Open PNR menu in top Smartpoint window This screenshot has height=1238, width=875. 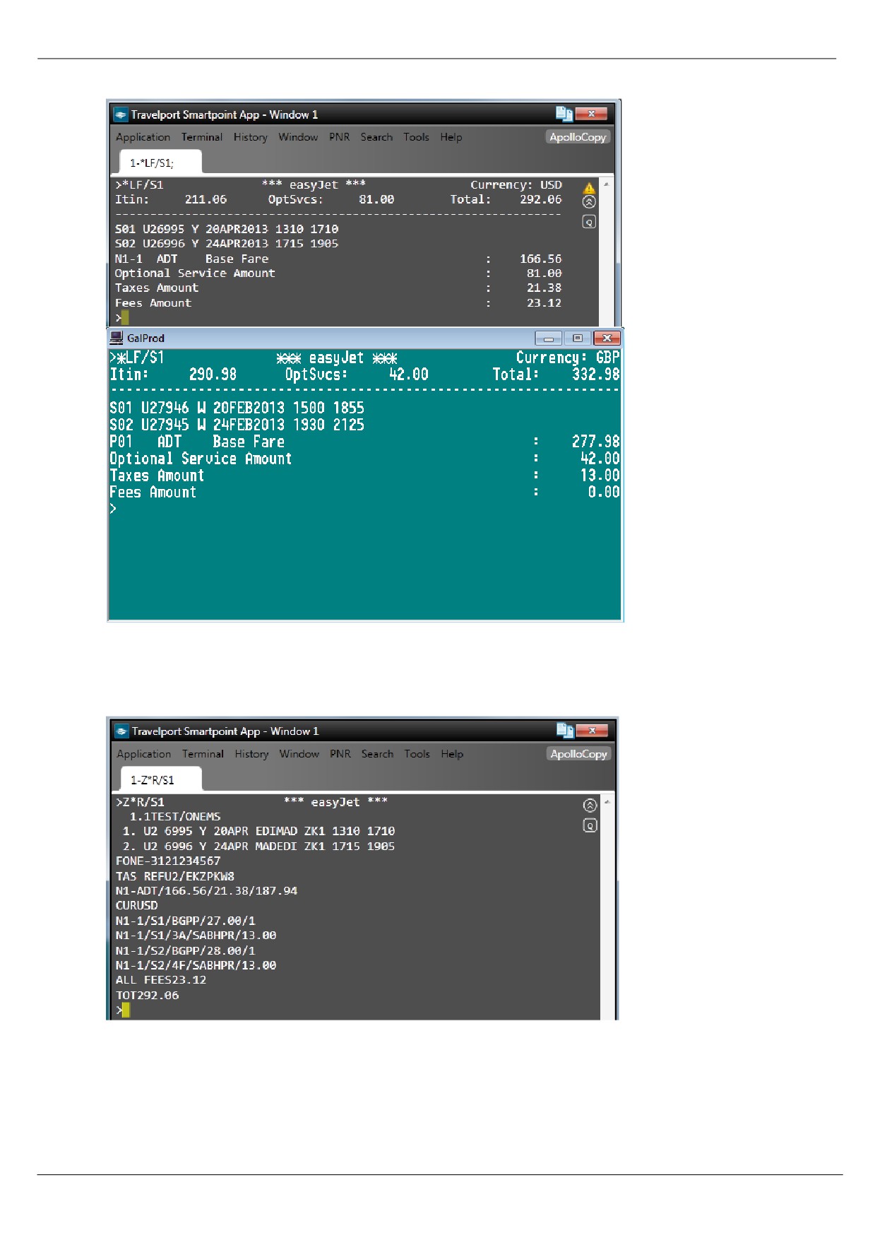[x=339, y=137]
